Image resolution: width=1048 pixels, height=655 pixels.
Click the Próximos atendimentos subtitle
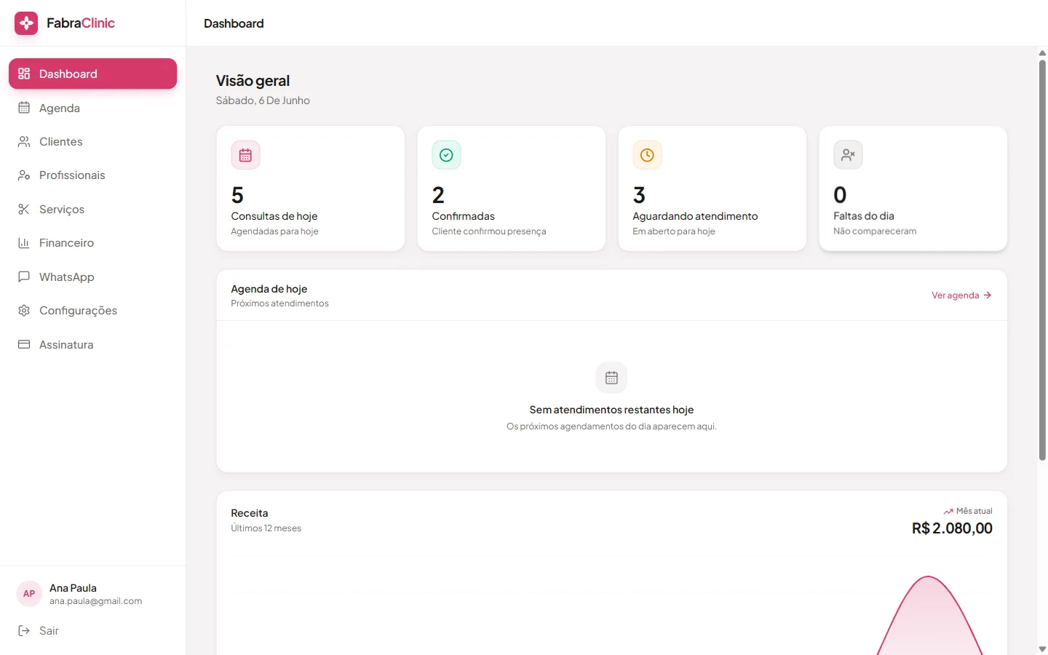[x=280, y=303]
